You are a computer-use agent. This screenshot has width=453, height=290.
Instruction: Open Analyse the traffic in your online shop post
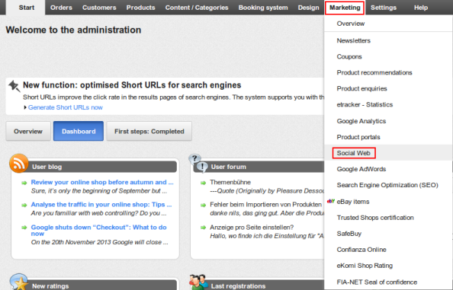[101, 205]
